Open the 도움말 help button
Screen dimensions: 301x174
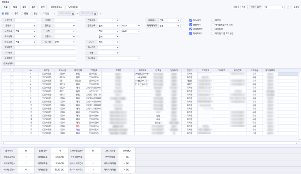coord(296,7)
